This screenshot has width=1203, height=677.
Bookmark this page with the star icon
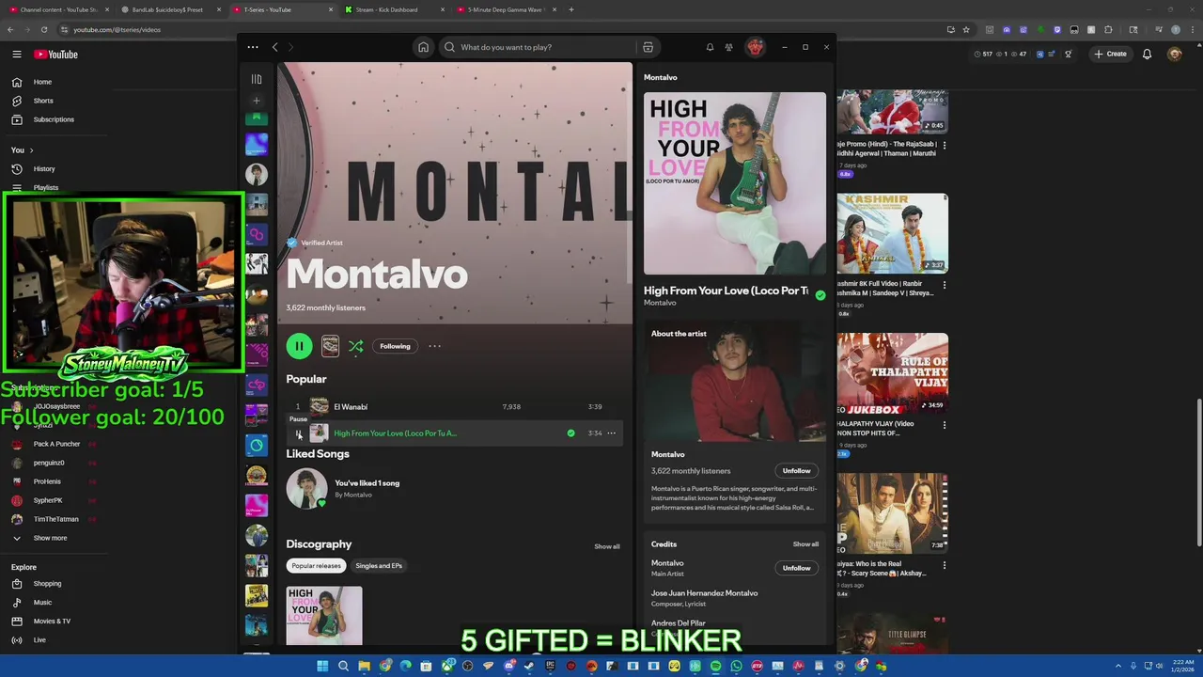click(x=965, y=29)
